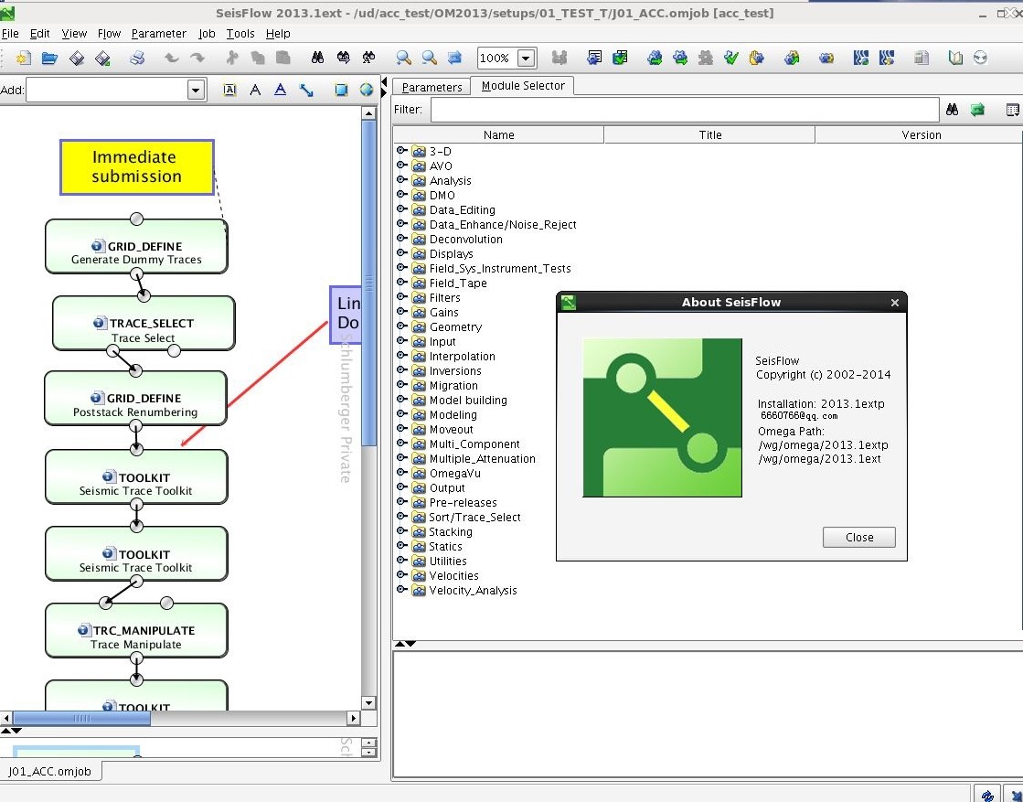
Task: Zoom in on the flow canvas
Action: point(404,59)
